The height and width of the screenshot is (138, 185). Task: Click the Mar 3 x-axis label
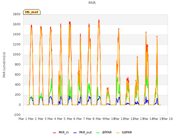42,119
